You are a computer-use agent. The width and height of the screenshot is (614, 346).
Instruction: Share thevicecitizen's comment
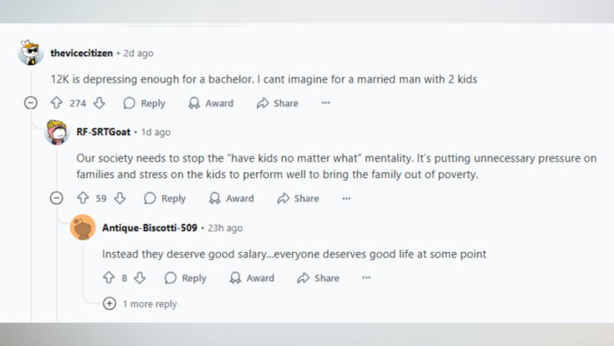[x=278, y=103]
